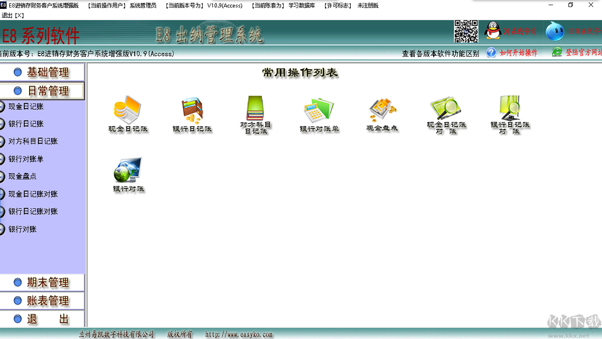Click the 版权所有 footer text
602x339 pixels.
180,334
